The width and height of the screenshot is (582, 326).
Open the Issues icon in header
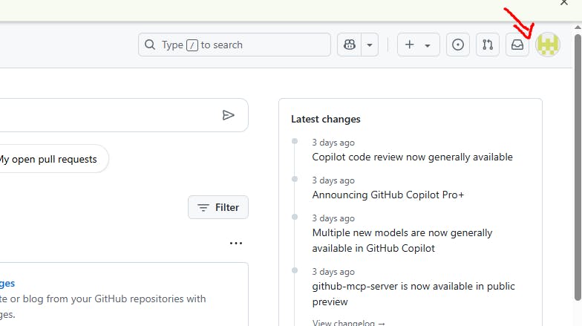pyautogui.click(x=457, y=45)
